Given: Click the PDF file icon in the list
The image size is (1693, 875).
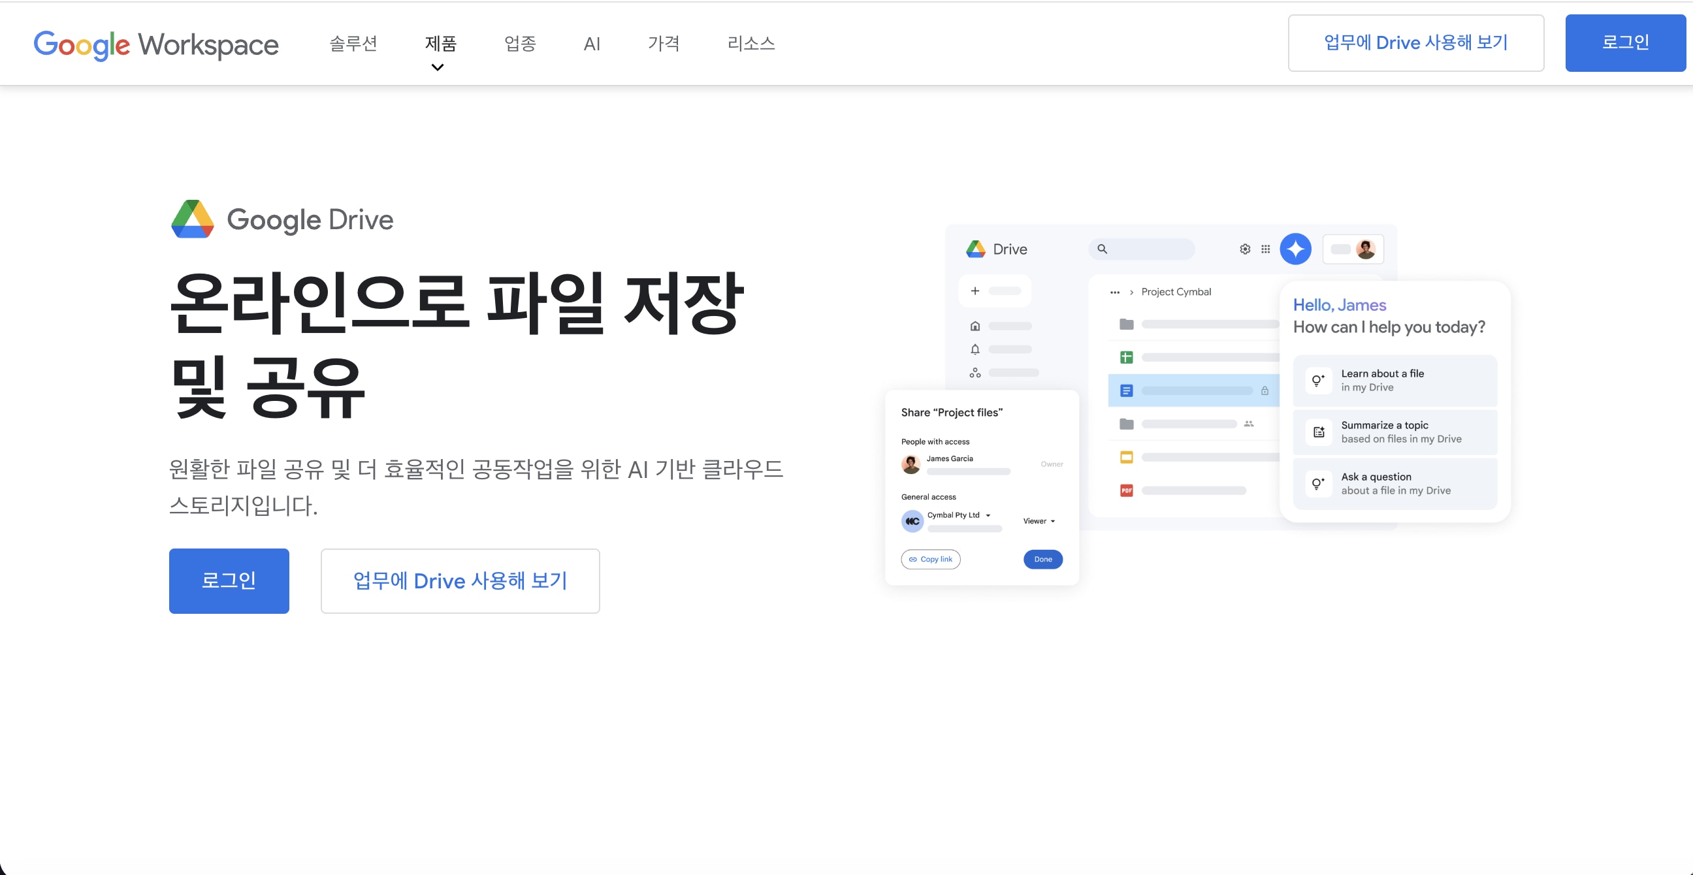Looking at the screenshot, I should tap(1126, 490).
